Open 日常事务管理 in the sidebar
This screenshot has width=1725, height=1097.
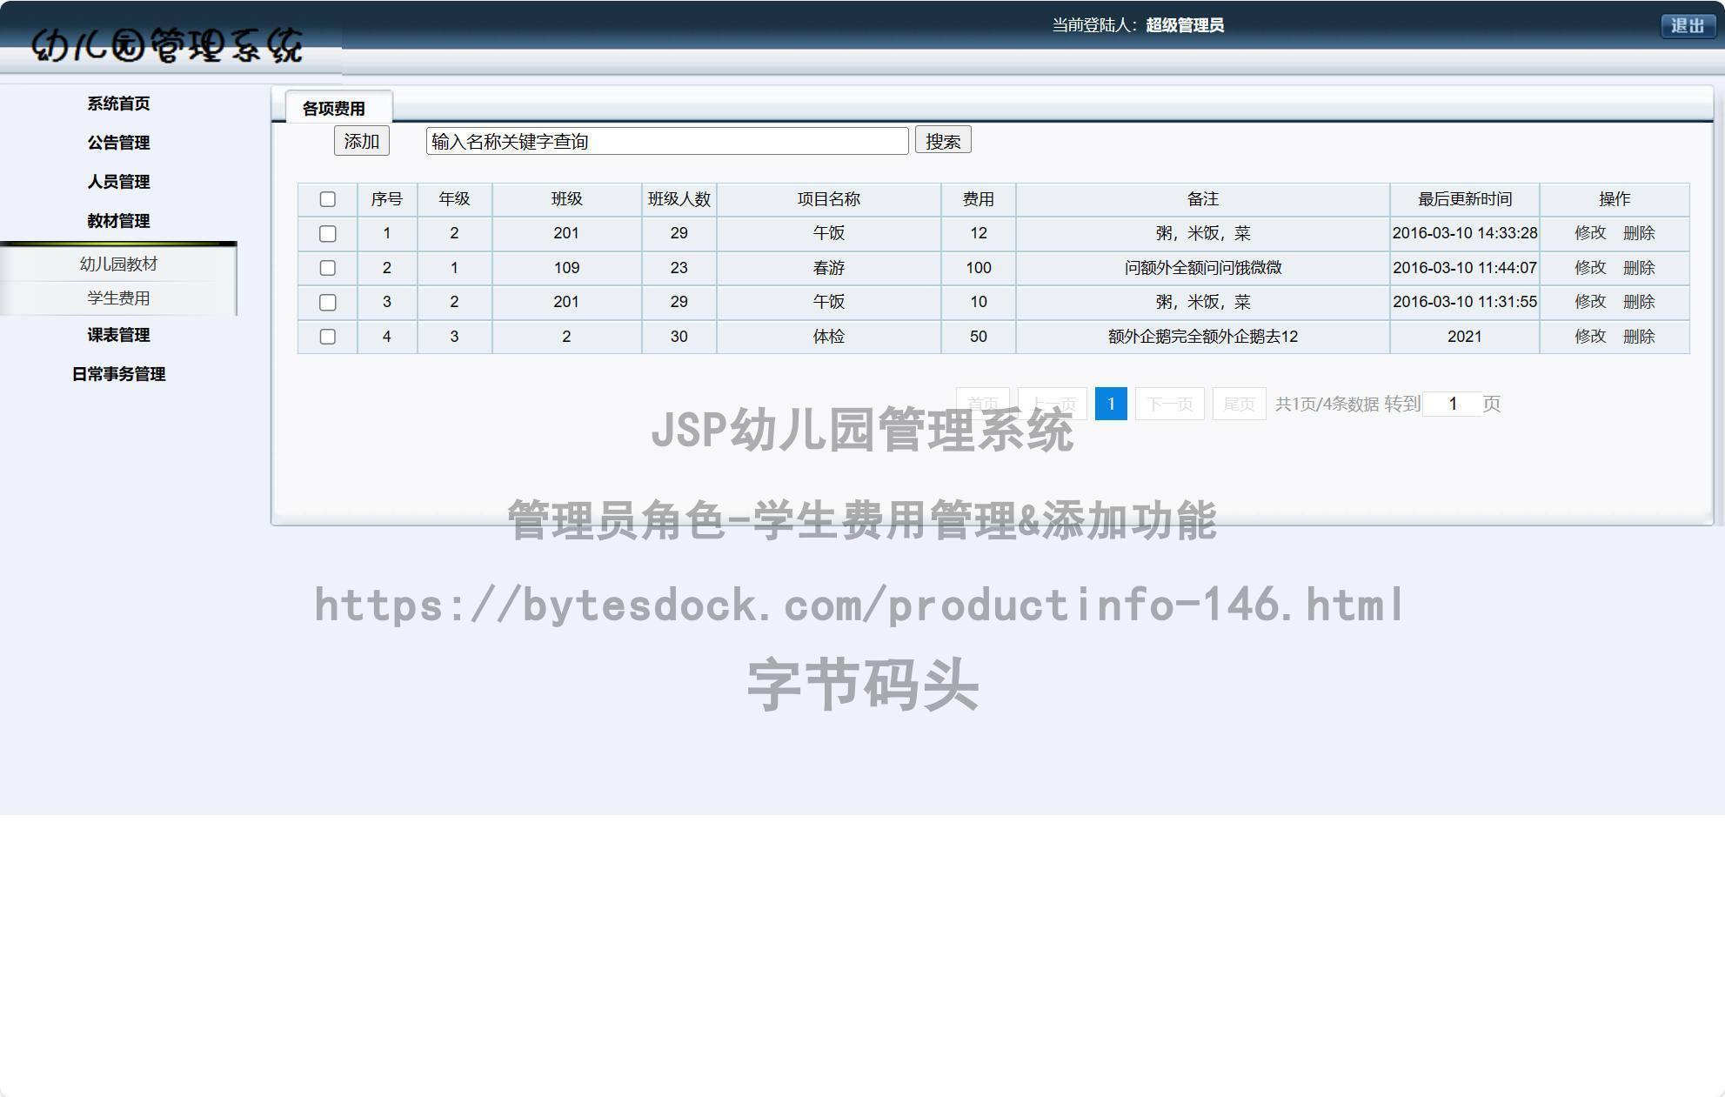(118, 374)
